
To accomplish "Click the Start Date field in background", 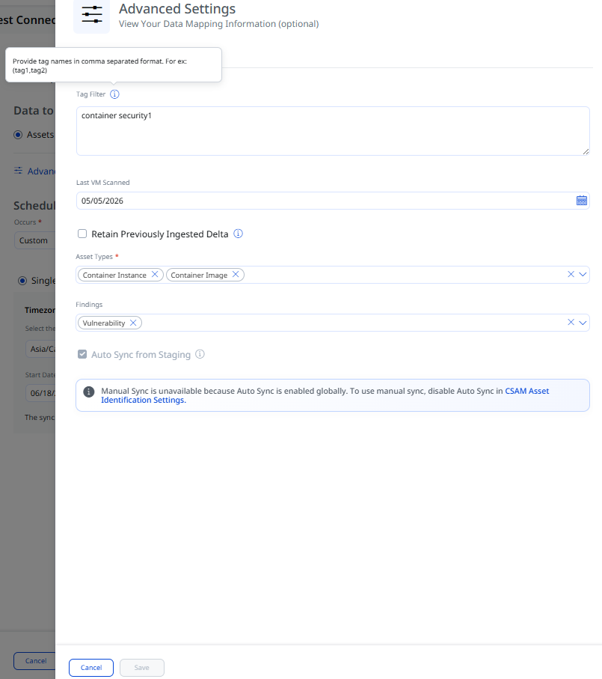I will tap(40, 393).
